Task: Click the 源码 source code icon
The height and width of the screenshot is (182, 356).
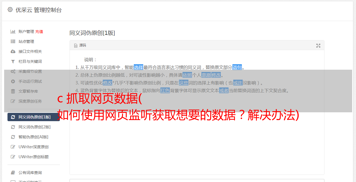Action: point(76,46)
